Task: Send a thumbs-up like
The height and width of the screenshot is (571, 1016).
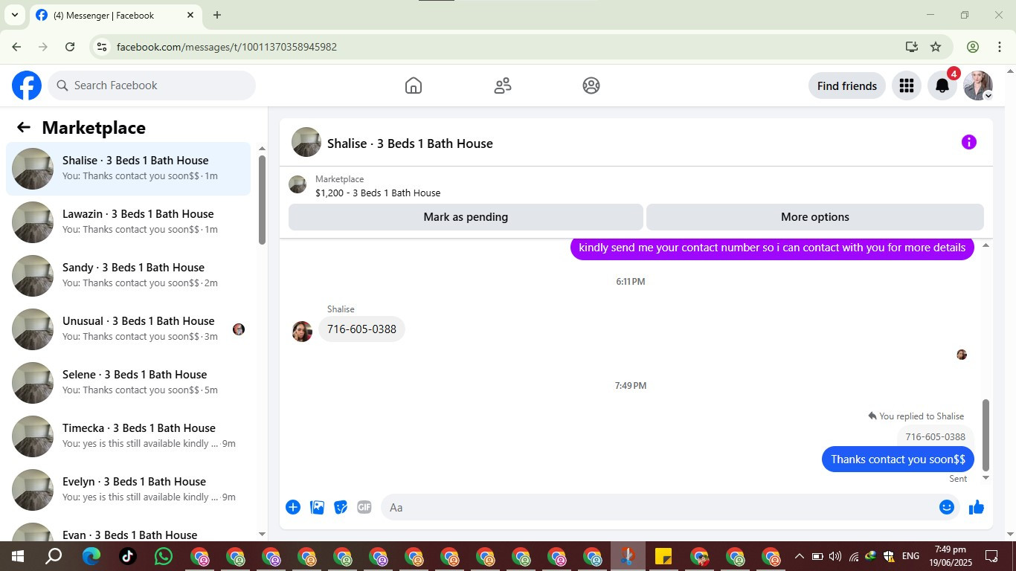Action: click(x=977, y=507)
